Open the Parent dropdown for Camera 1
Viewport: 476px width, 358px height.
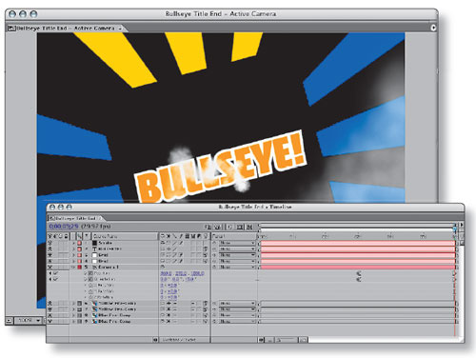pyautogui.click(x=237, y=268)
